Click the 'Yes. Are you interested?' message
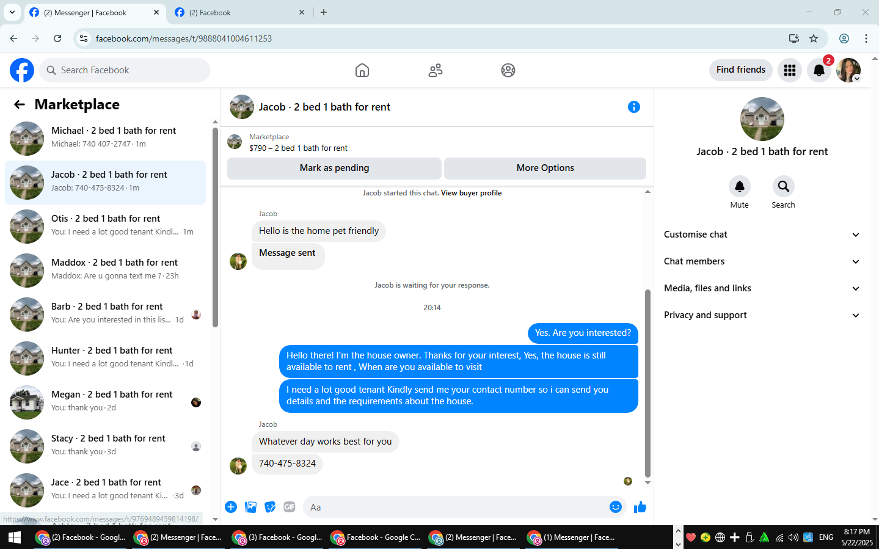The height and width of the screenshot is (549, 879). [x=583, y=333]
